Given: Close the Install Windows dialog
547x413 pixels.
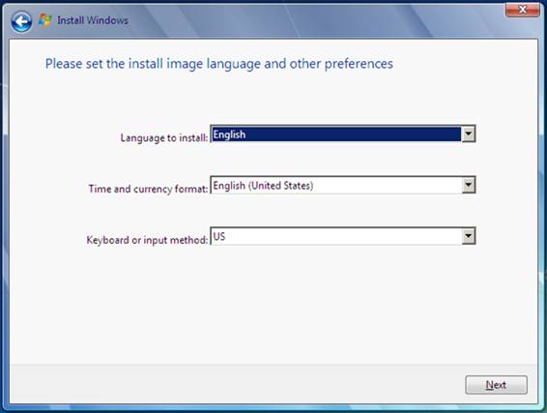Looking at the screenshot, I should click(x=522, y=10).
